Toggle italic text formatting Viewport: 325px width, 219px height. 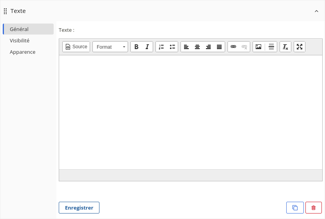147,47
